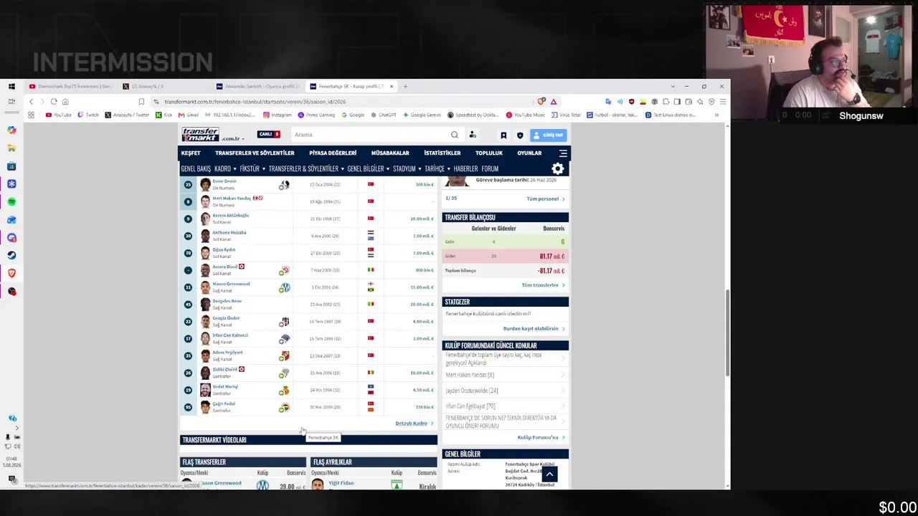Image resolution: width=918 pixels, height=516 pixels.
Task: Open Yiğit Fidan in Flaş Ayrılıklar
Action: 341,483
